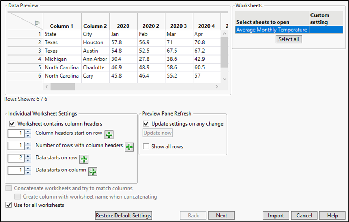Click the 57.8 cell
Image resolution: width=349 pixels, height=222 pixels.
(x=124, y=42)
